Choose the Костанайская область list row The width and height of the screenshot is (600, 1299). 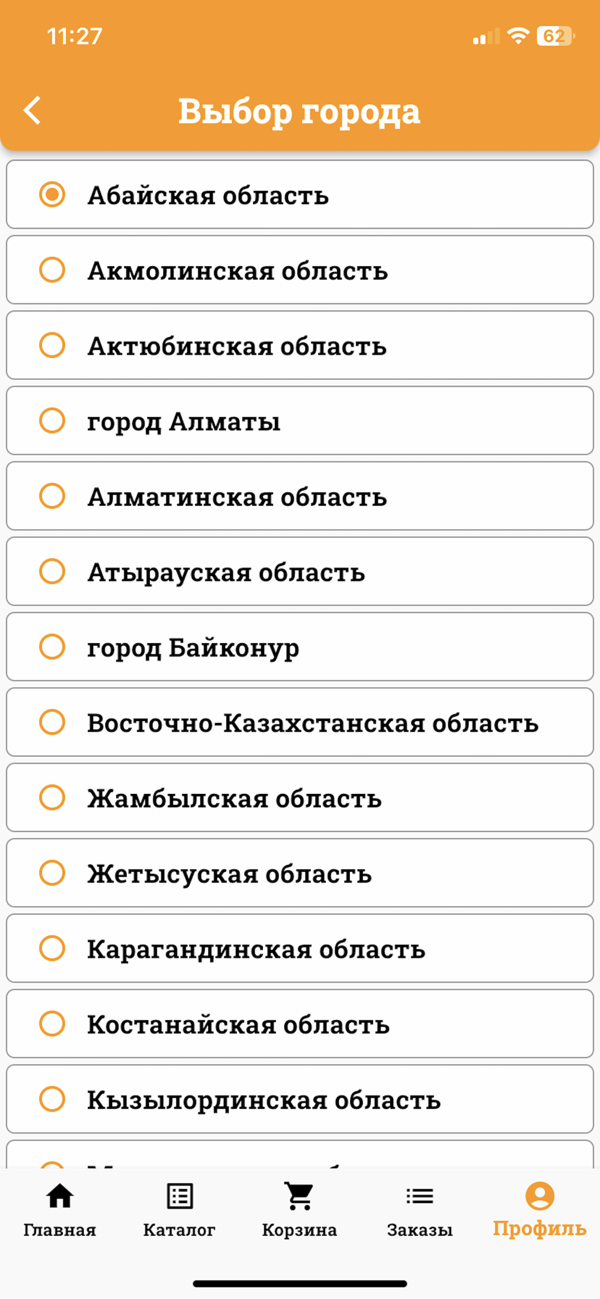tap(300, 1024)
